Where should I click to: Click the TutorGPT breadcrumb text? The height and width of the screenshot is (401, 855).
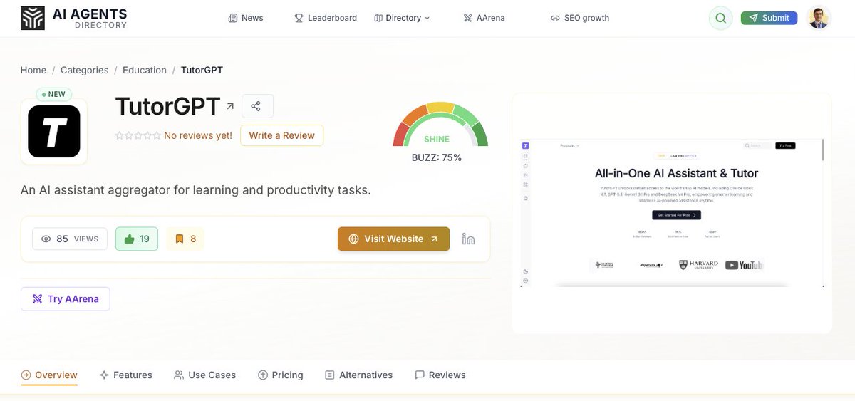(x=202, y=70)
